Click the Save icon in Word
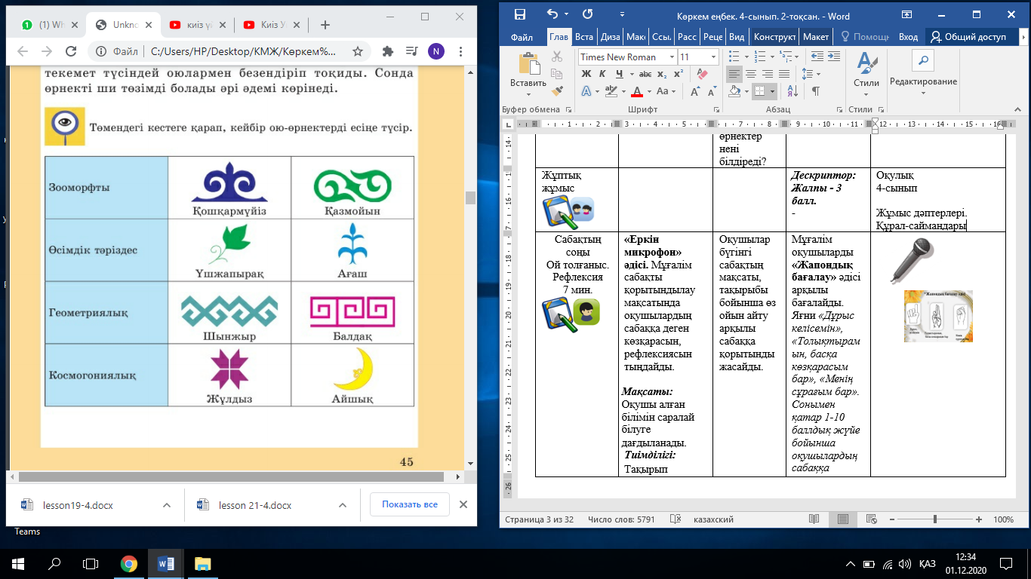The height and width of the screenshot is (579, 1031). click(x=519, y=15)
